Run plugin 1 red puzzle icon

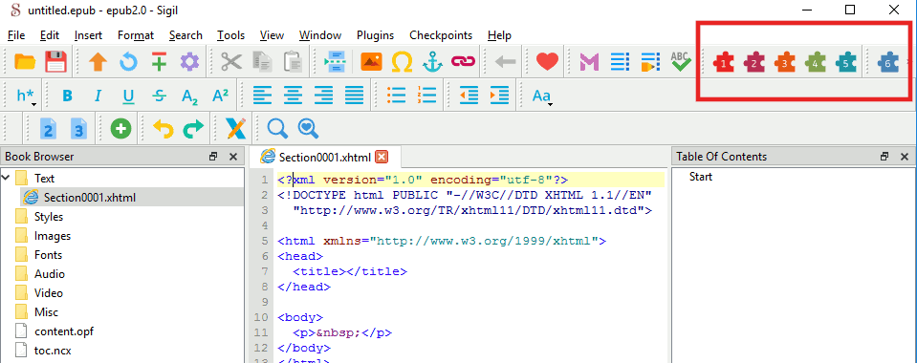pos(724,62)
